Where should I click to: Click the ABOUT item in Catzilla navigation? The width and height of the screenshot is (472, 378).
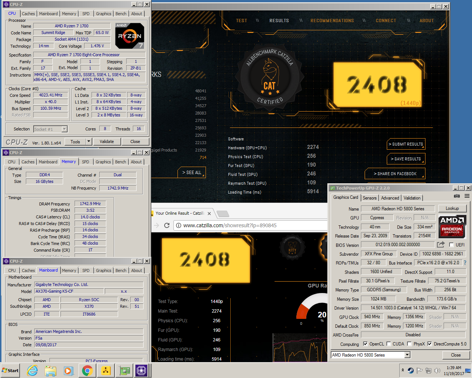pyautogui.click(x=427, y=21)
